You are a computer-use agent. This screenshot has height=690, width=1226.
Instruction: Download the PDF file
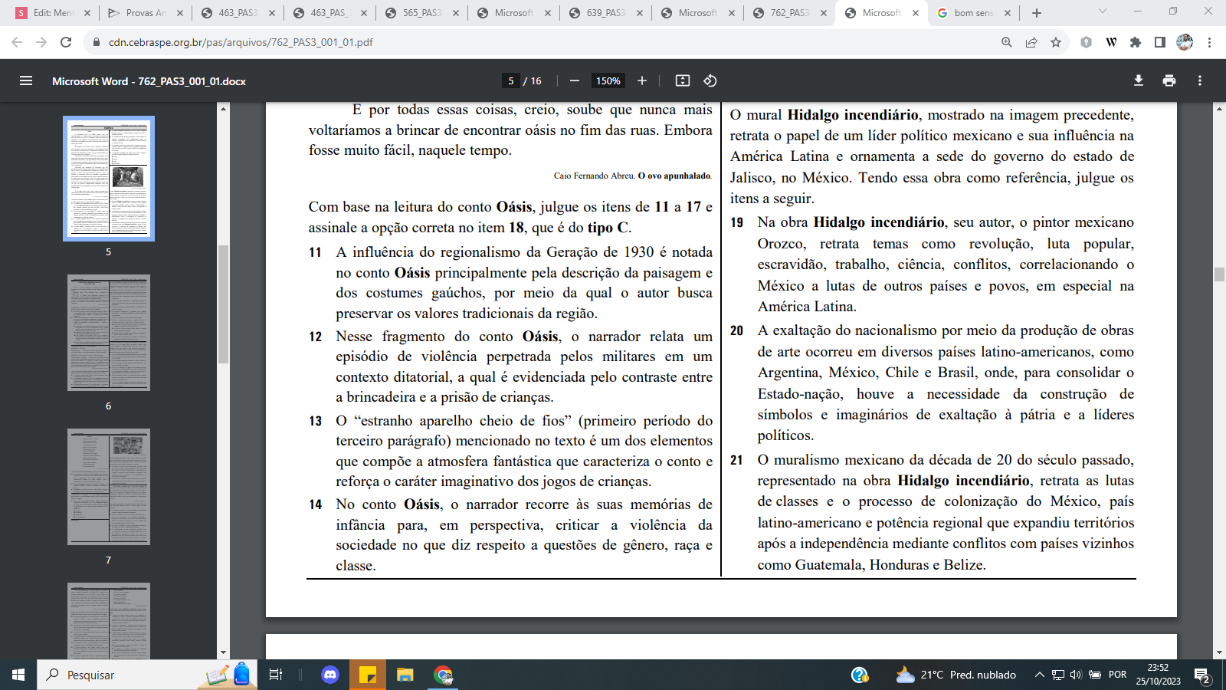1139,80
